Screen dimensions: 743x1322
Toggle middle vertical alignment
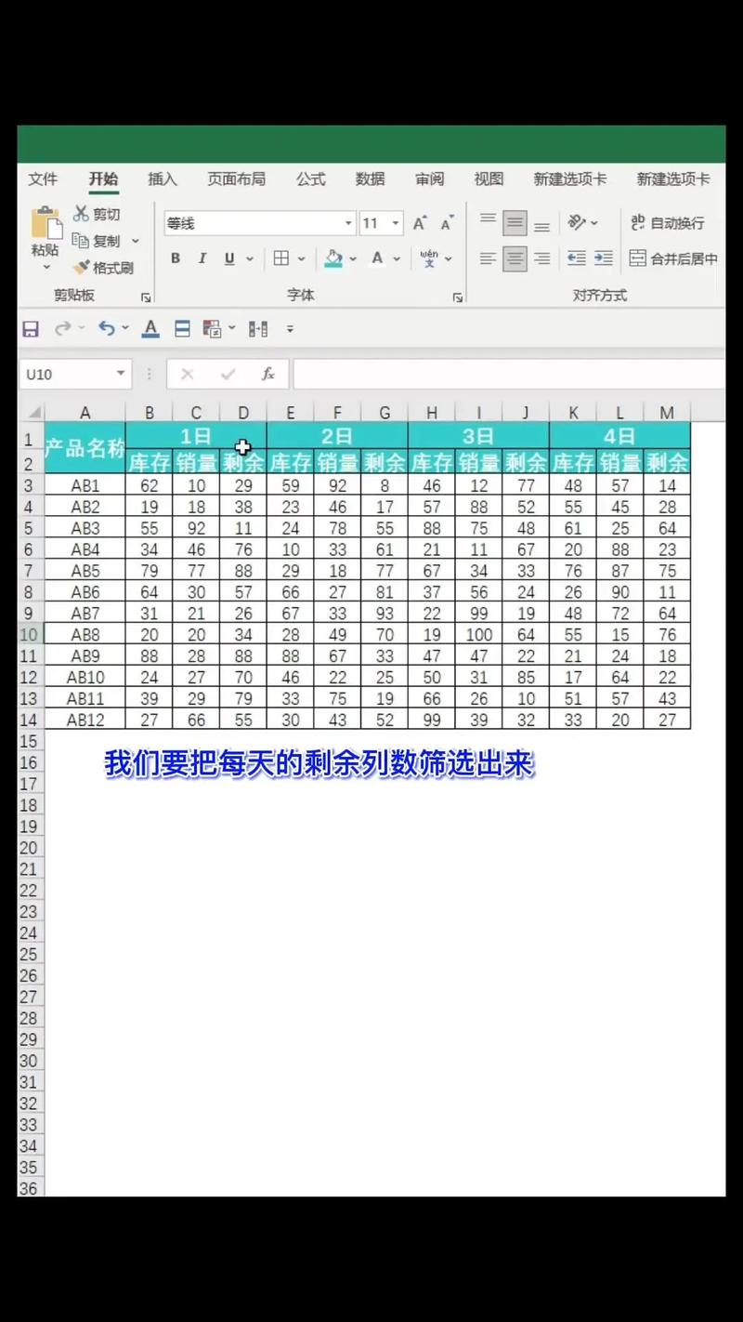tap(515, 222)
